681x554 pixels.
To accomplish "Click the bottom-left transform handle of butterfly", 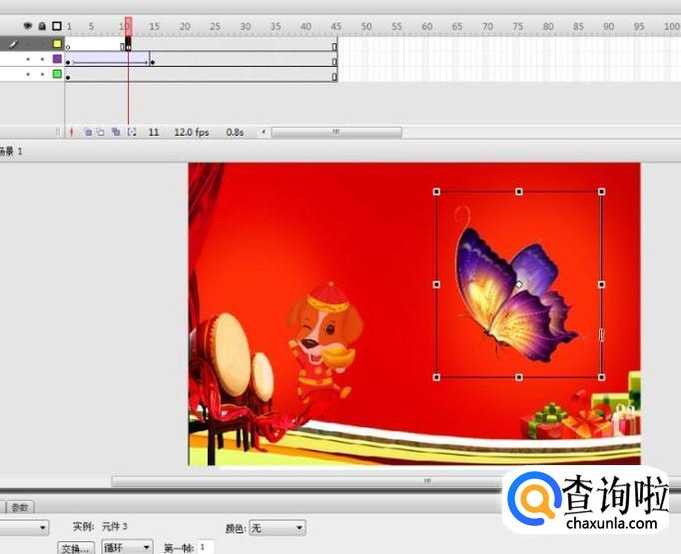I will point(437,377).
